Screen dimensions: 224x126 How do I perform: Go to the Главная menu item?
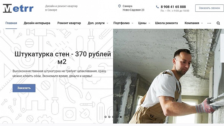pos(11,23)
